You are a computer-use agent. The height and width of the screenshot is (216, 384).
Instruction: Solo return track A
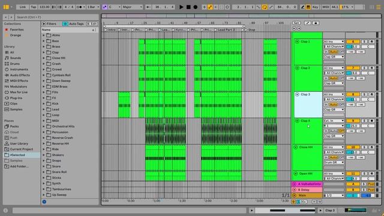click(364, 184)
